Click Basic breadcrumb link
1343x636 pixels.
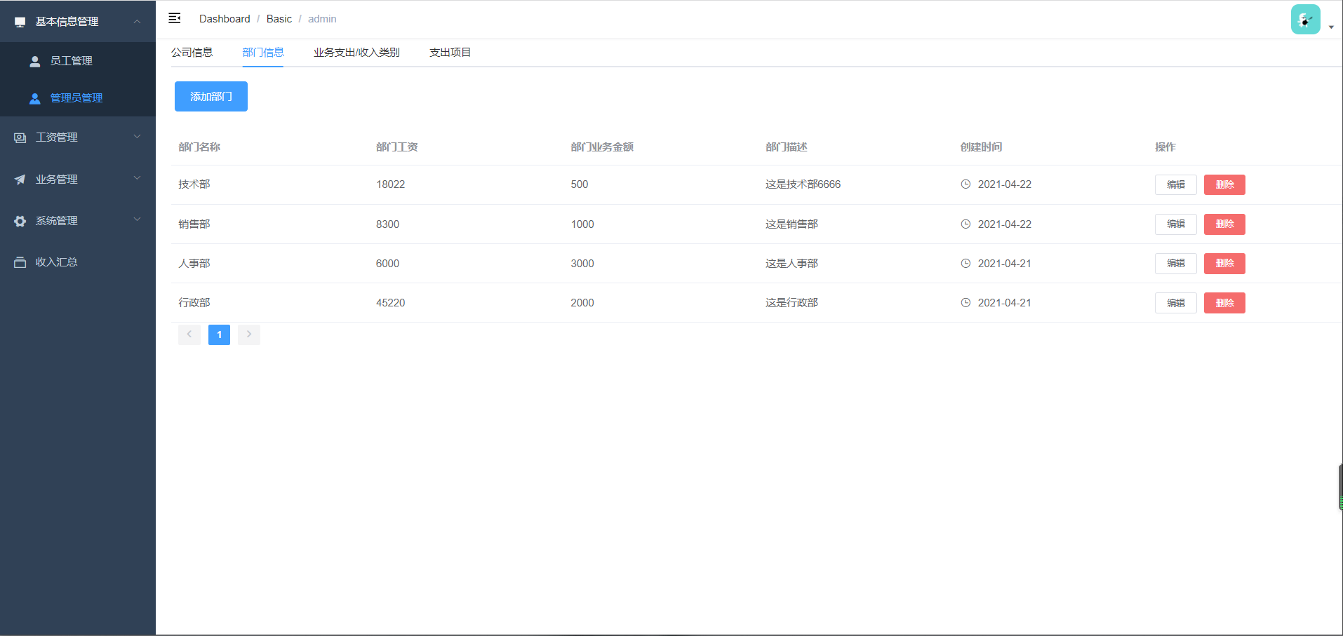(279, 19)
